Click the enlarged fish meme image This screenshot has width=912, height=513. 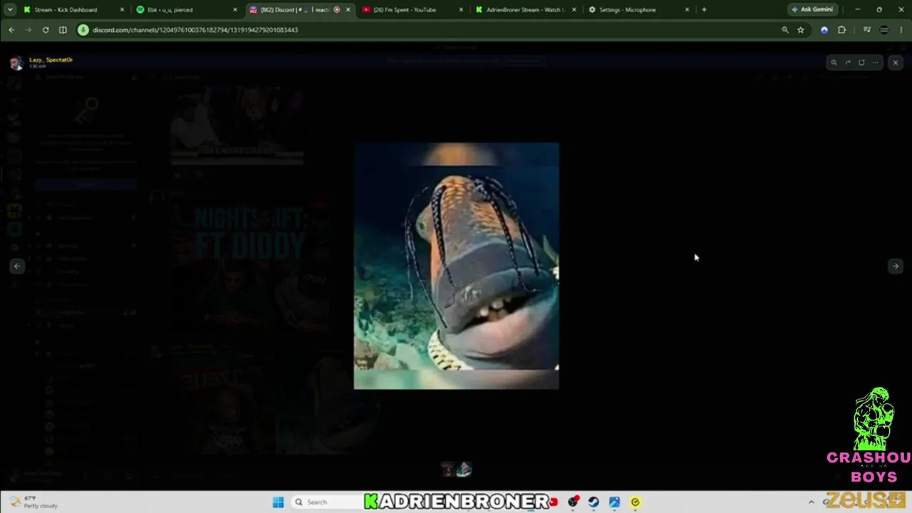(x=457, y=266)
